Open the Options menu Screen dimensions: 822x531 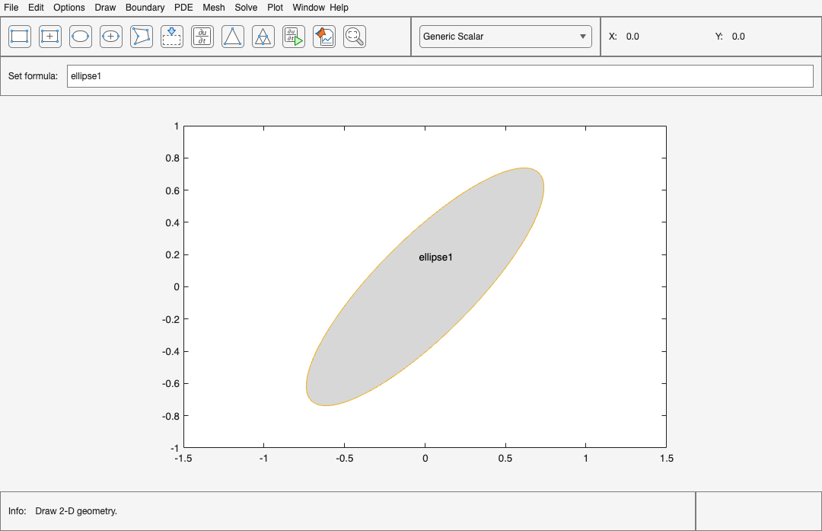tap(69, 8)
